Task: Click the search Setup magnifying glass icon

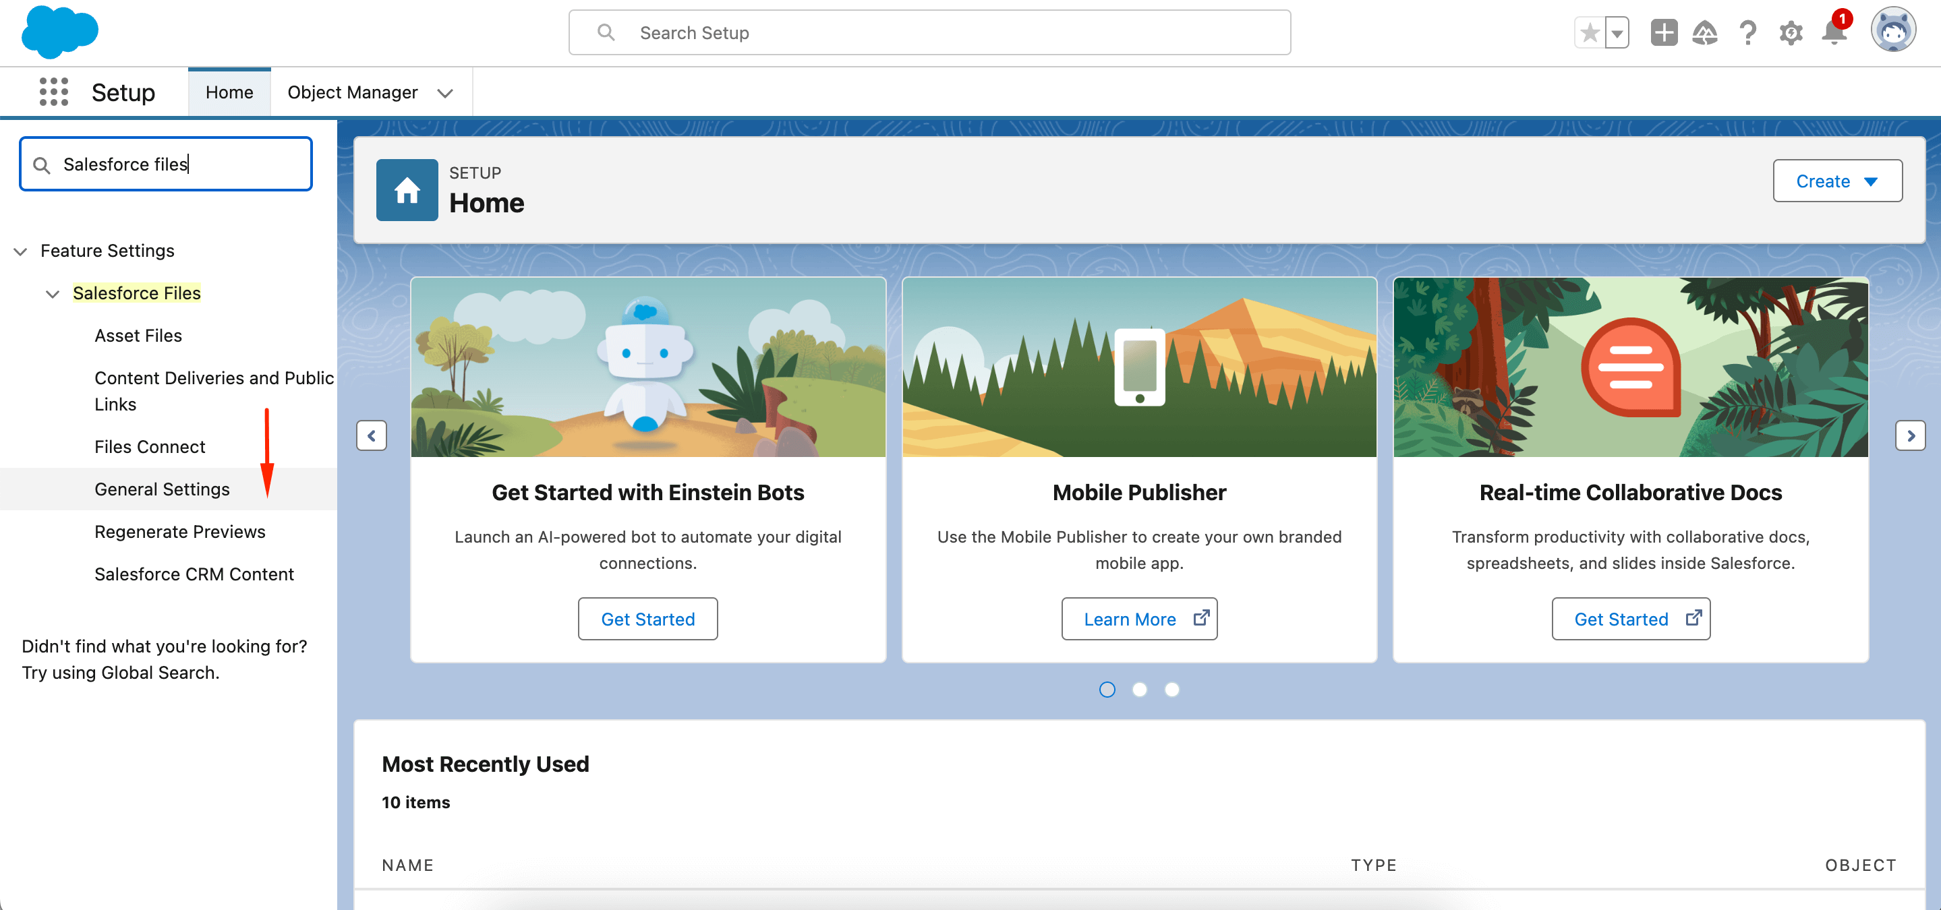Action: (x=606, y=32)
